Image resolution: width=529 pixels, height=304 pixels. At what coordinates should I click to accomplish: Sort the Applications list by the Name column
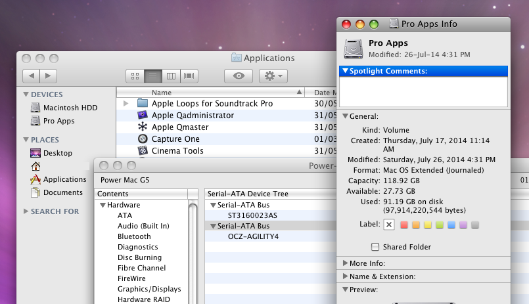coord(210,93)
